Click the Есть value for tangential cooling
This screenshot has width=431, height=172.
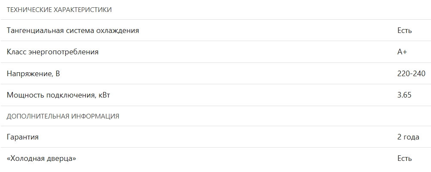404,30
